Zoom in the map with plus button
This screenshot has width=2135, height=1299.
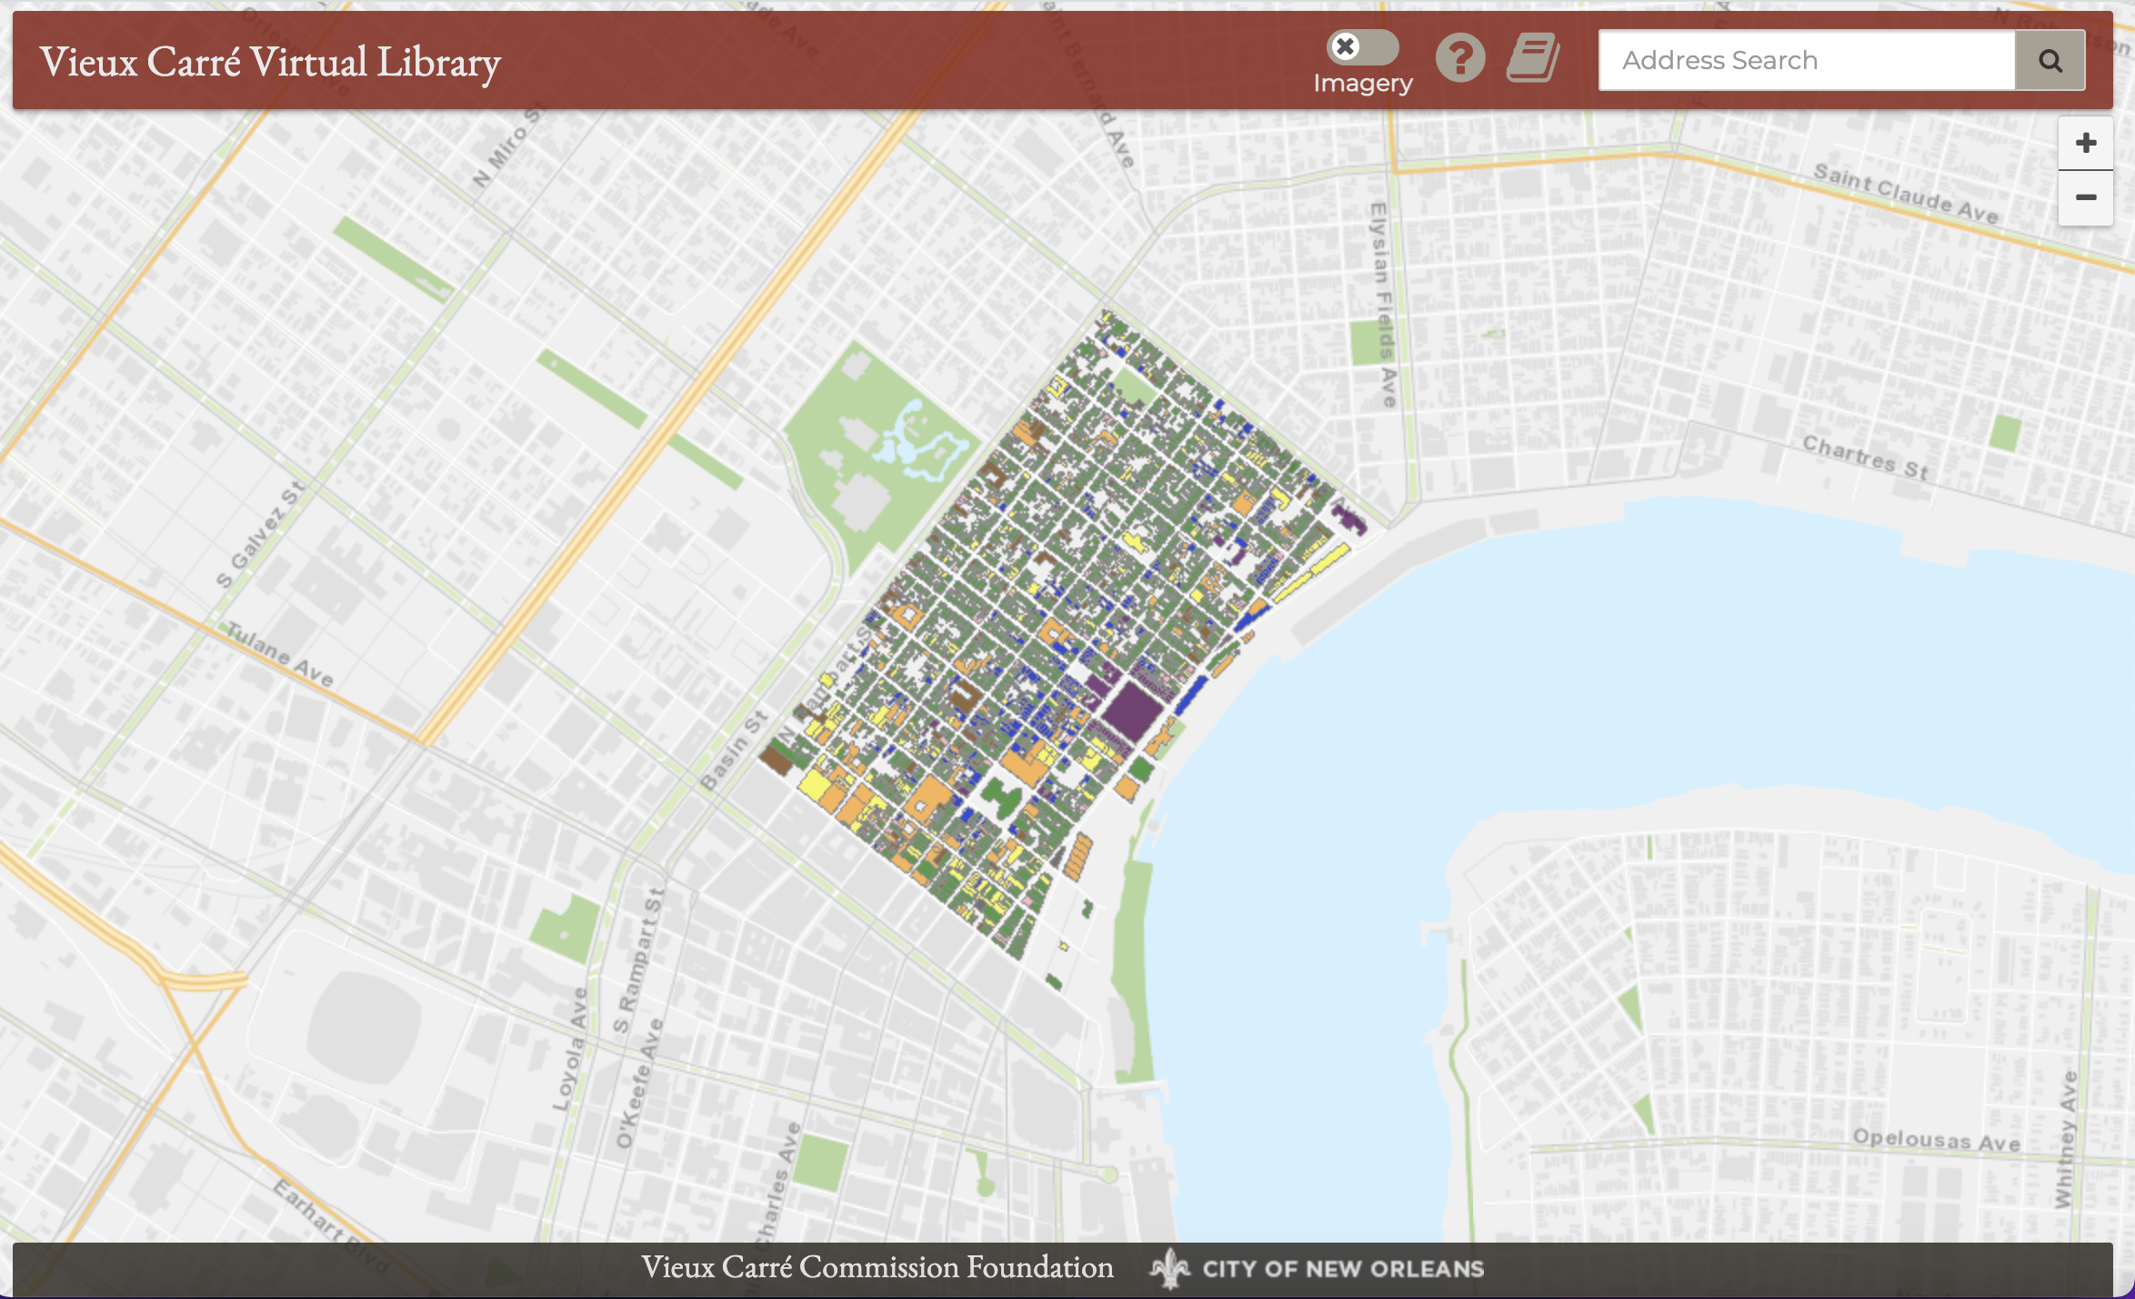[2086, 143]
